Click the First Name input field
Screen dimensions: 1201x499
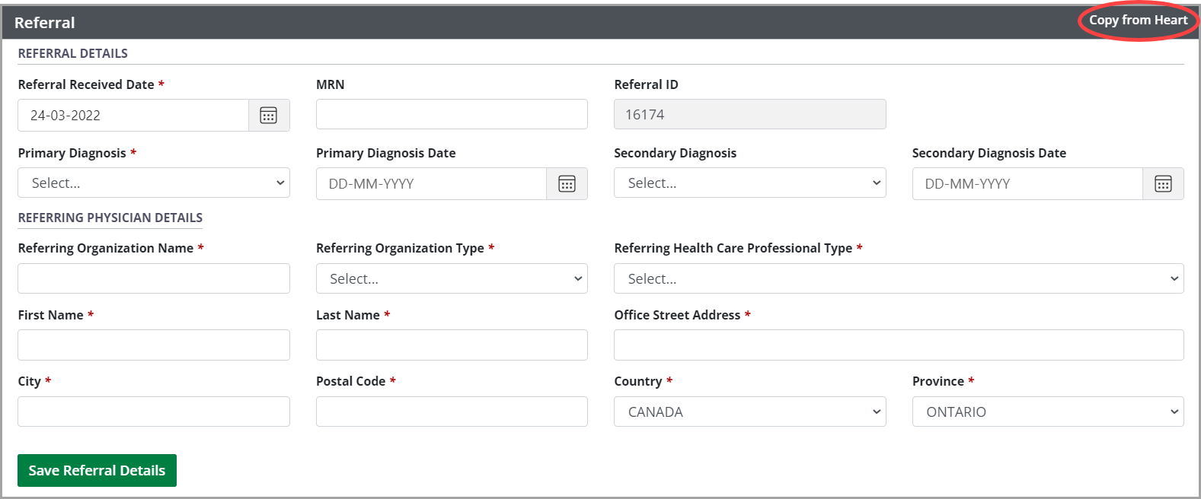click(x=154, y=345)
